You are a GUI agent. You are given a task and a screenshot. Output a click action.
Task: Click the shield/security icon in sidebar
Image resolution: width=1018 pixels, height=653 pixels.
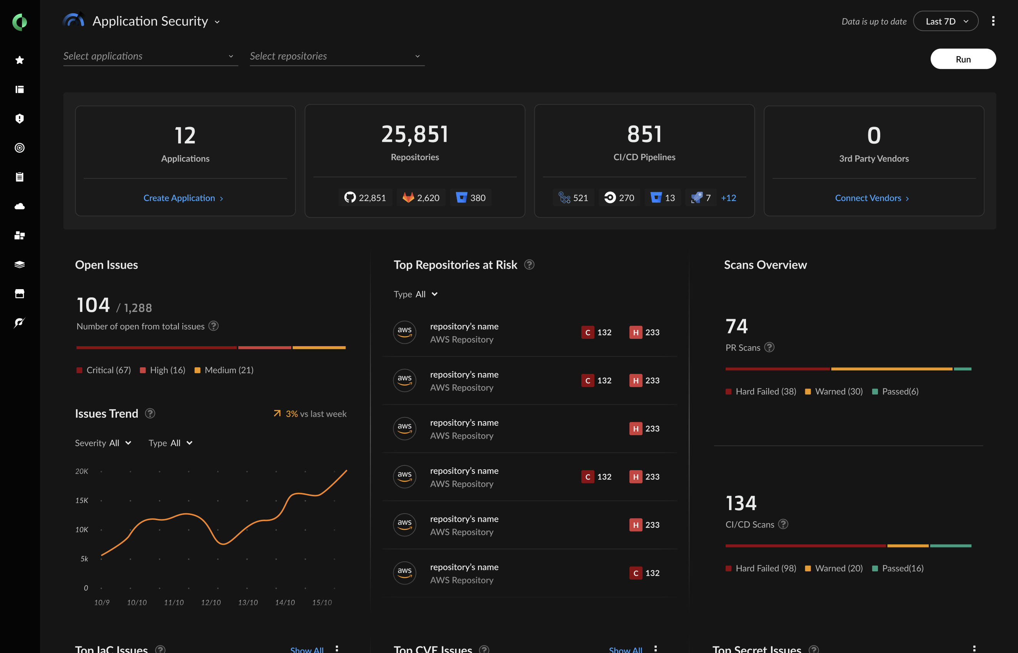[20, 117]
